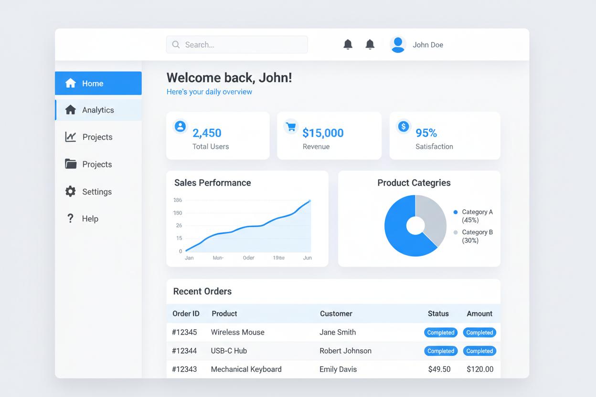
Task: Click the dollar icon on the Satisfaction card
Action: click(x=403, y=126)
